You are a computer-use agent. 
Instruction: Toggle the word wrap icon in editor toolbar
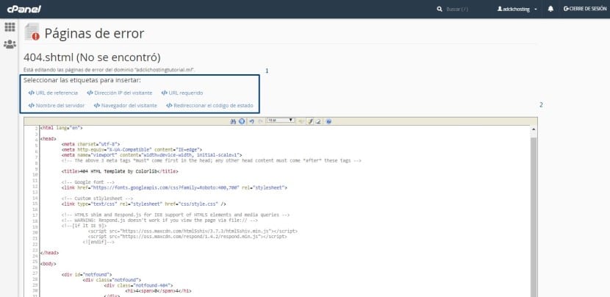pyautogui.click(x=301, y=121)
